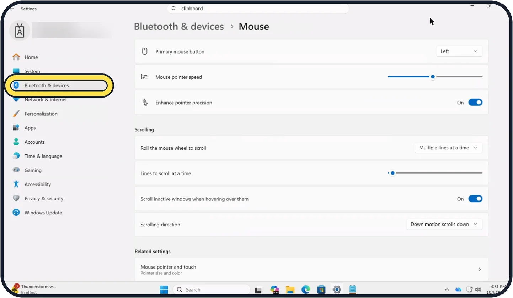
Task: Open the OneDrive cloud tray icon
Action: coord(458,289)
